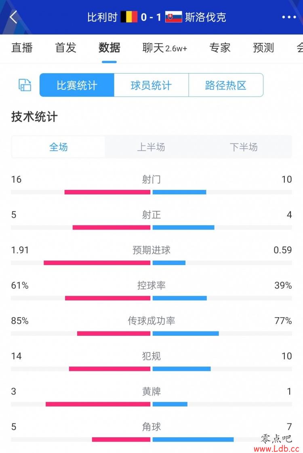This screenshot has height=453, width=303.
Task: Tap the 控球率 possession stat bar
Action: (151, 298)
